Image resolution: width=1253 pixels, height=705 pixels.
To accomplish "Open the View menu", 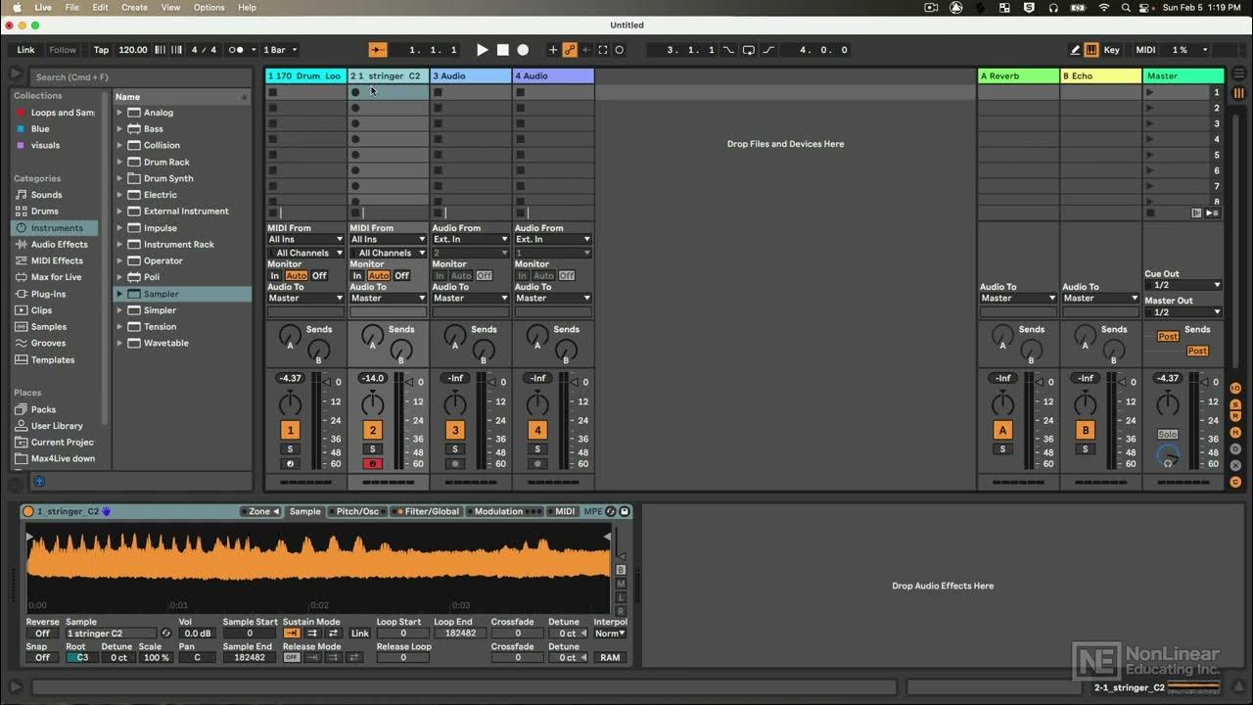I will [170, 7].
